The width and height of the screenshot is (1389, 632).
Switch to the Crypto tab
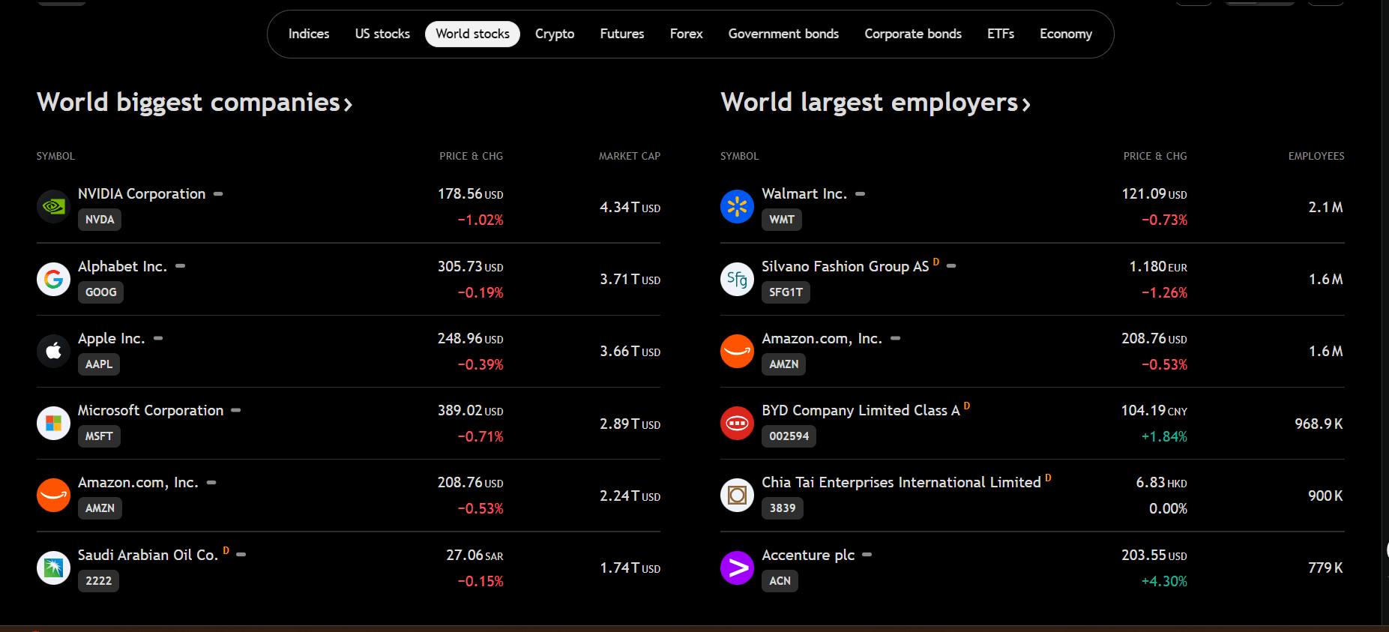tap(554, 34)
